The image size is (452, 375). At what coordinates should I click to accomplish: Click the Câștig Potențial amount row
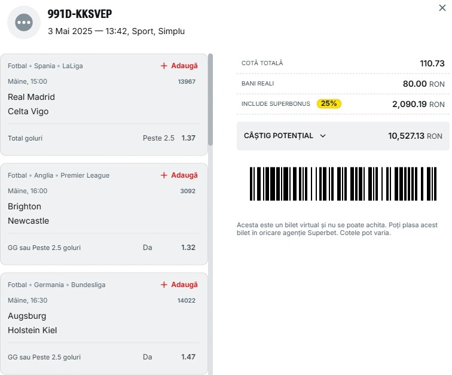pos(343,136)
